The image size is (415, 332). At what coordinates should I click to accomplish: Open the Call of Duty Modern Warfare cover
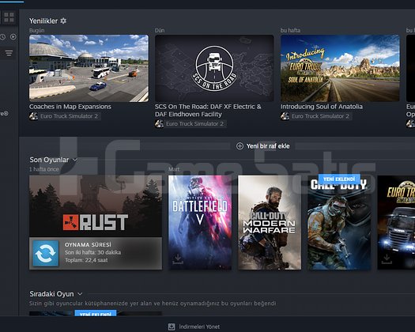(x=270, y=222)
